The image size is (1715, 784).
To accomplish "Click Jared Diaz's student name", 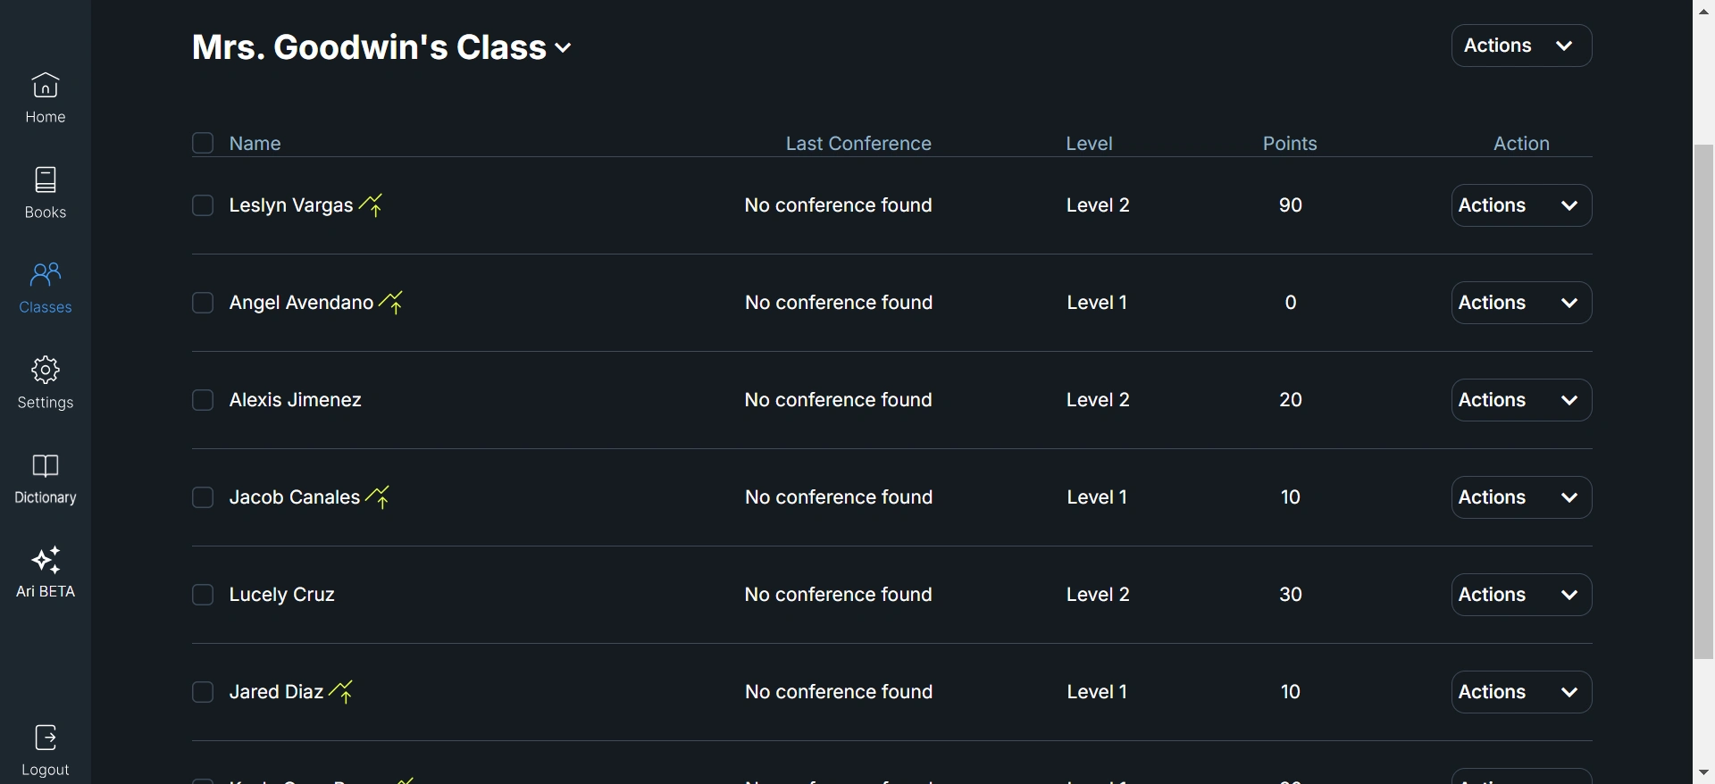I will [276, 692].
